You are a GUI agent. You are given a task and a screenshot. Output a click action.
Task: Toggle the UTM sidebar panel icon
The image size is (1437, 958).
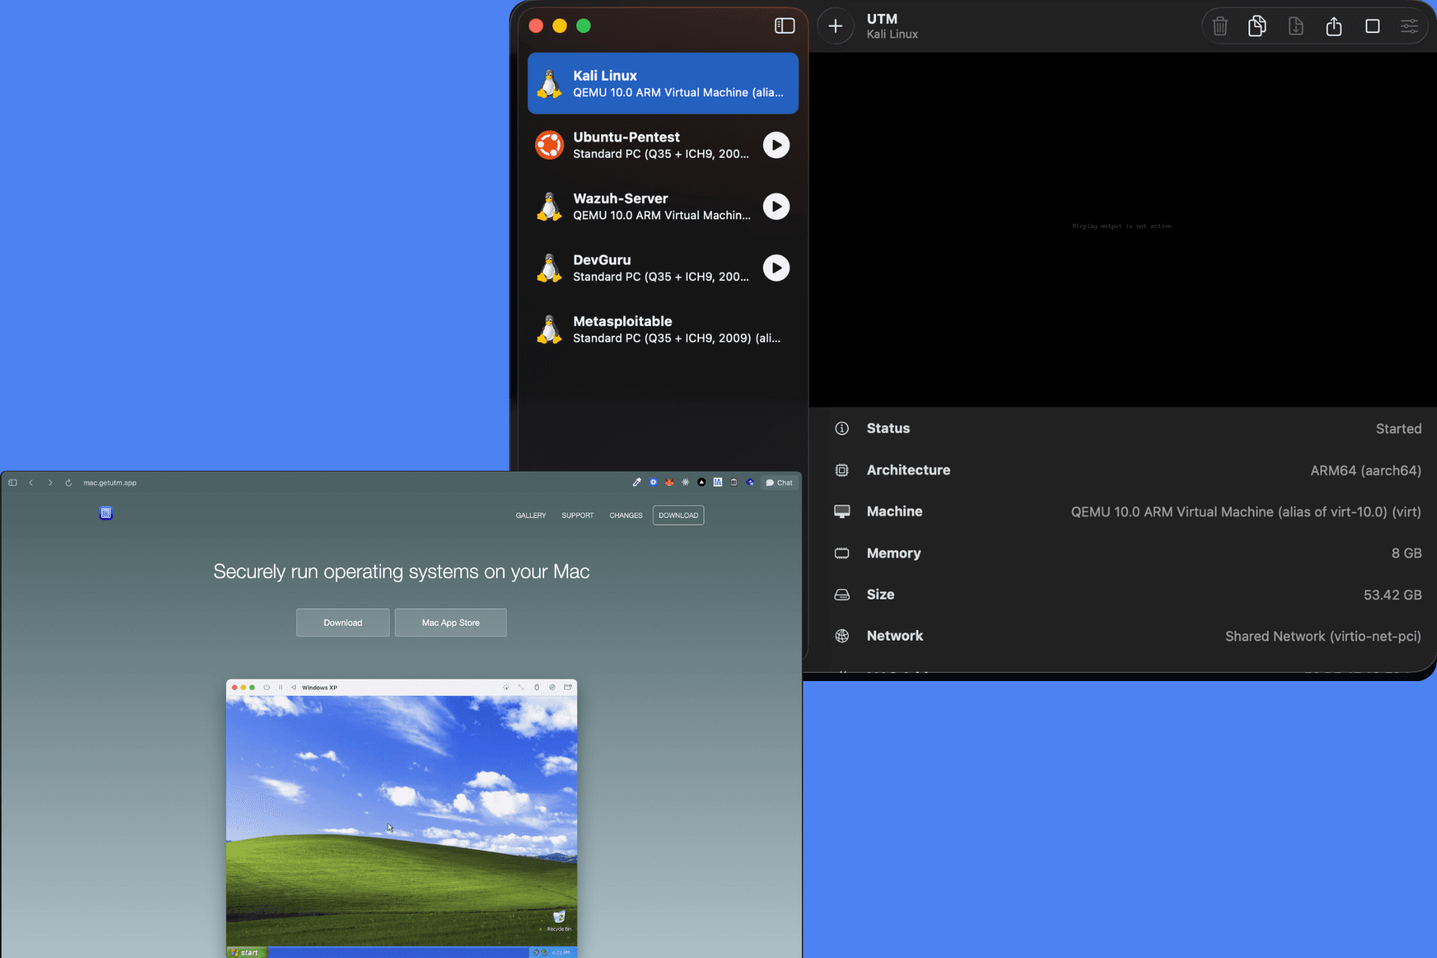pyautogui.click(x=784, y=26)
